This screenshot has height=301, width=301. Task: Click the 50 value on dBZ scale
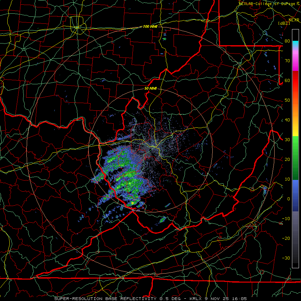point(287,100)
